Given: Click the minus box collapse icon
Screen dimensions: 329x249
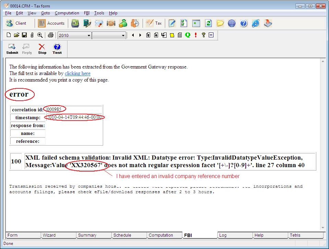Looking at the screenshot, I should click(211, 35).
